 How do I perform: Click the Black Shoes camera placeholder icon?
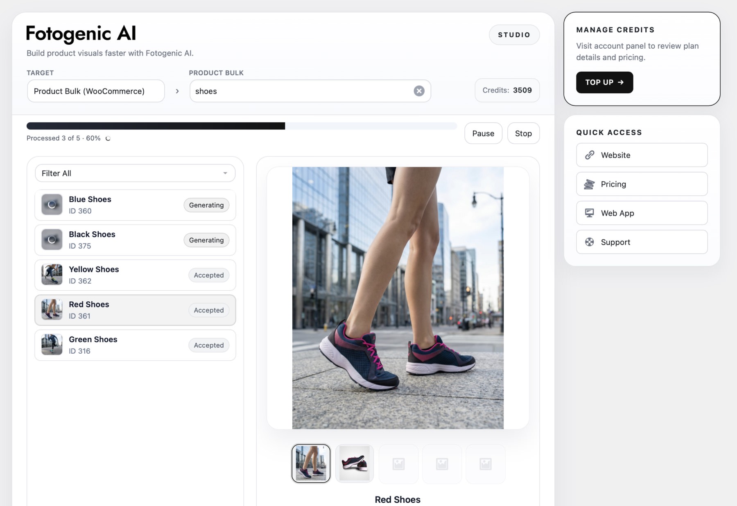click(52, 240)
